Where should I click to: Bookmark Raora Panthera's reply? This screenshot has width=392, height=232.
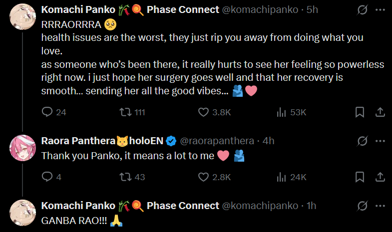(x=359, y=177)
